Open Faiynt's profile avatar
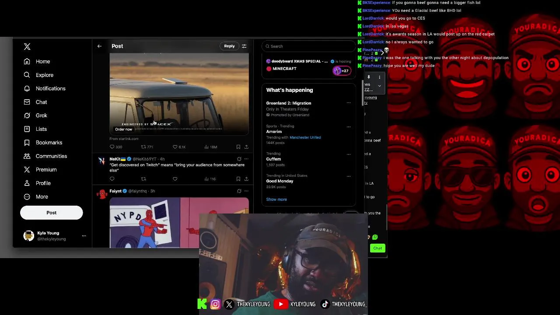The width and height of the screenshot is (560, 315). (102, 194)
